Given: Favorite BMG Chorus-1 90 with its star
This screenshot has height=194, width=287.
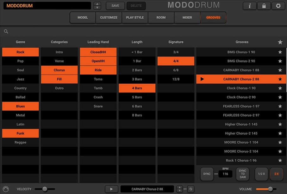Looking at the screenshot, I should pyautogui.click(x=280, y=52).
